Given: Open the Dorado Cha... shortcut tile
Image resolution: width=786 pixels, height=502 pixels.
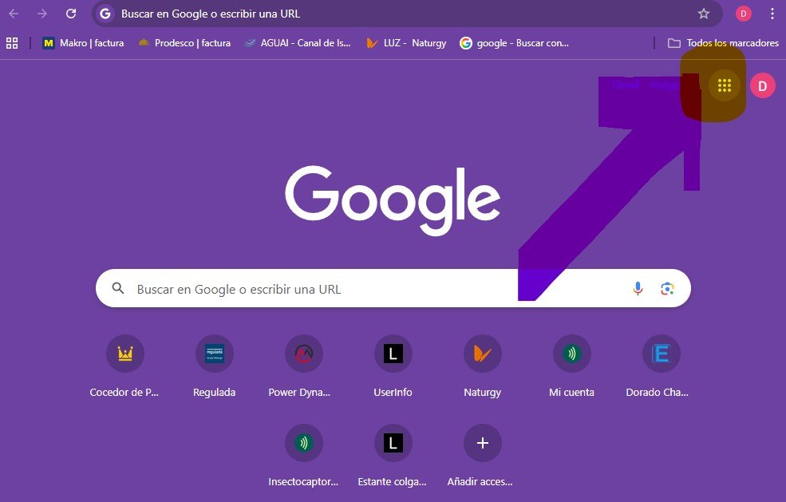Looking at the screenshot, I should tap(661, 354).
